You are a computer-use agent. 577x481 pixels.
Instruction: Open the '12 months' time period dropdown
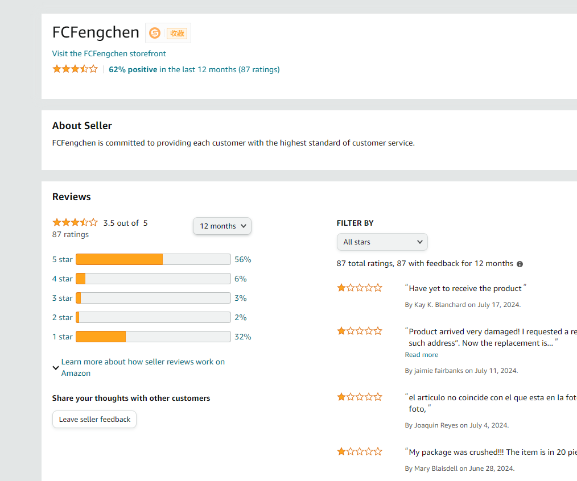222,226
